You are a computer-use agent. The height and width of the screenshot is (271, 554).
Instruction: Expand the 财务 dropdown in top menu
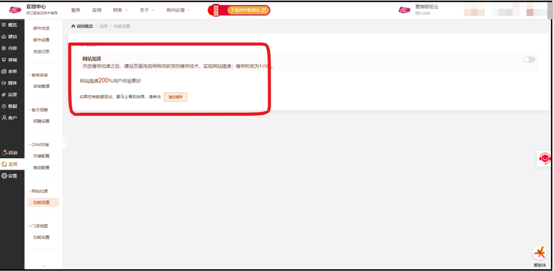point(120,10)
